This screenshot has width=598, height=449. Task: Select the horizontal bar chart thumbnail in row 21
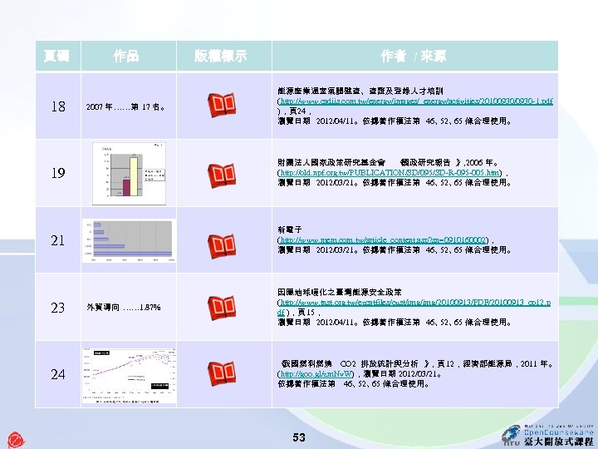pos(129,241)
